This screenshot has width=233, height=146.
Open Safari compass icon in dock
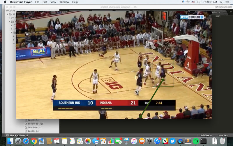pos(26,141)
